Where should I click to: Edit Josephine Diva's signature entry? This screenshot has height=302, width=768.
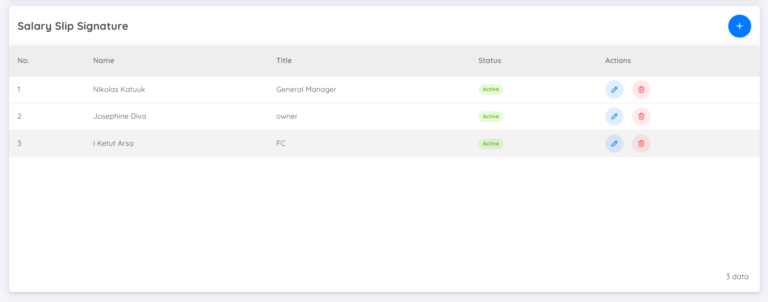614,116
